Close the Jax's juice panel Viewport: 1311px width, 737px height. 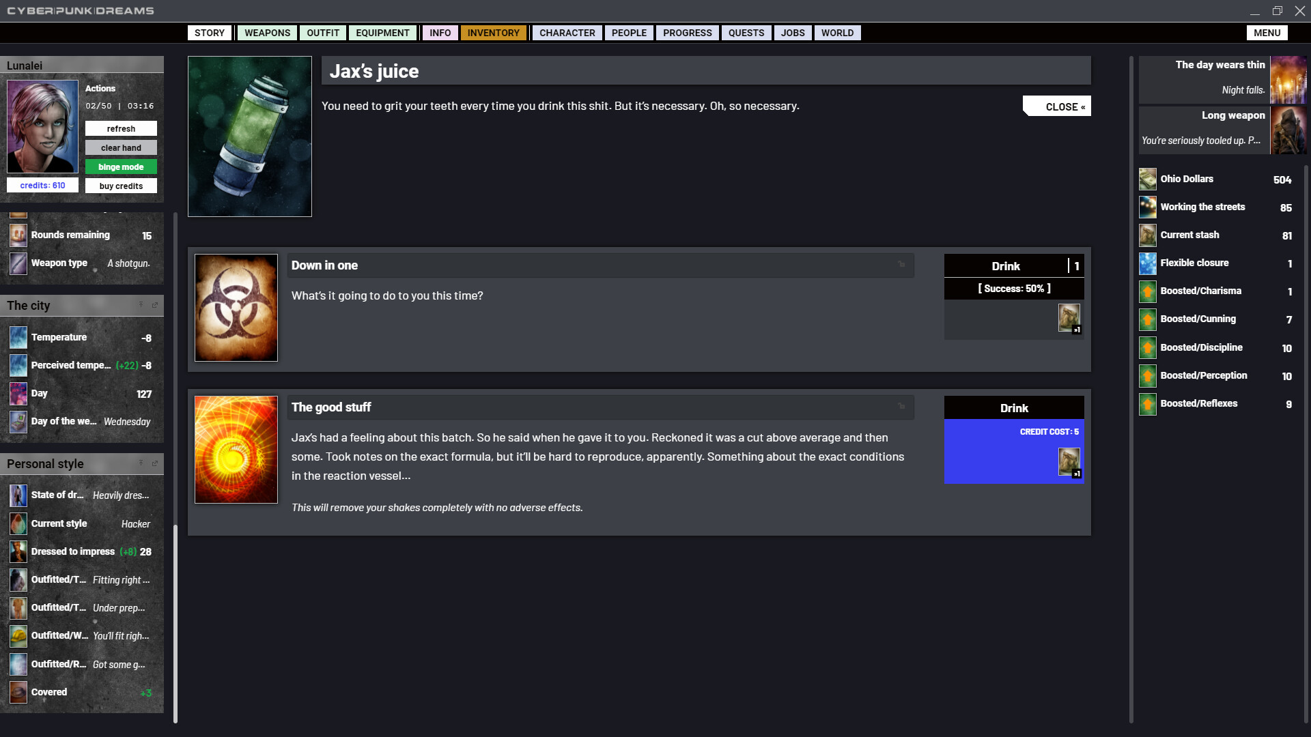pyautogui.click(x=1065, y=106)
